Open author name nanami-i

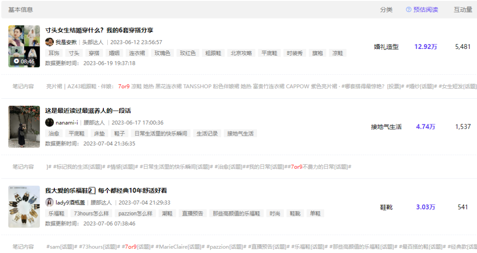(x=67, y=123)
